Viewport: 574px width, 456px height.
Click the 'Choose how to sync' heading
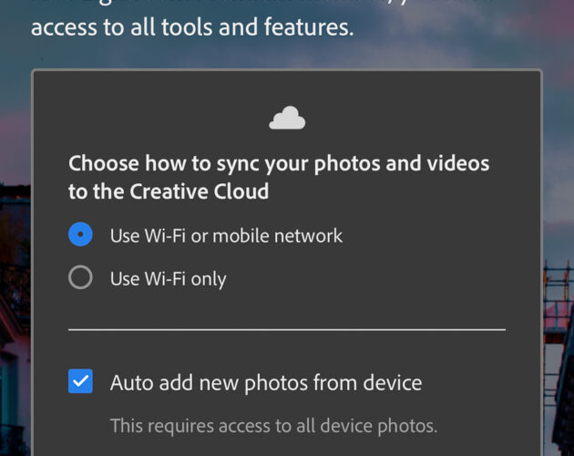click(x=279, y=164)
